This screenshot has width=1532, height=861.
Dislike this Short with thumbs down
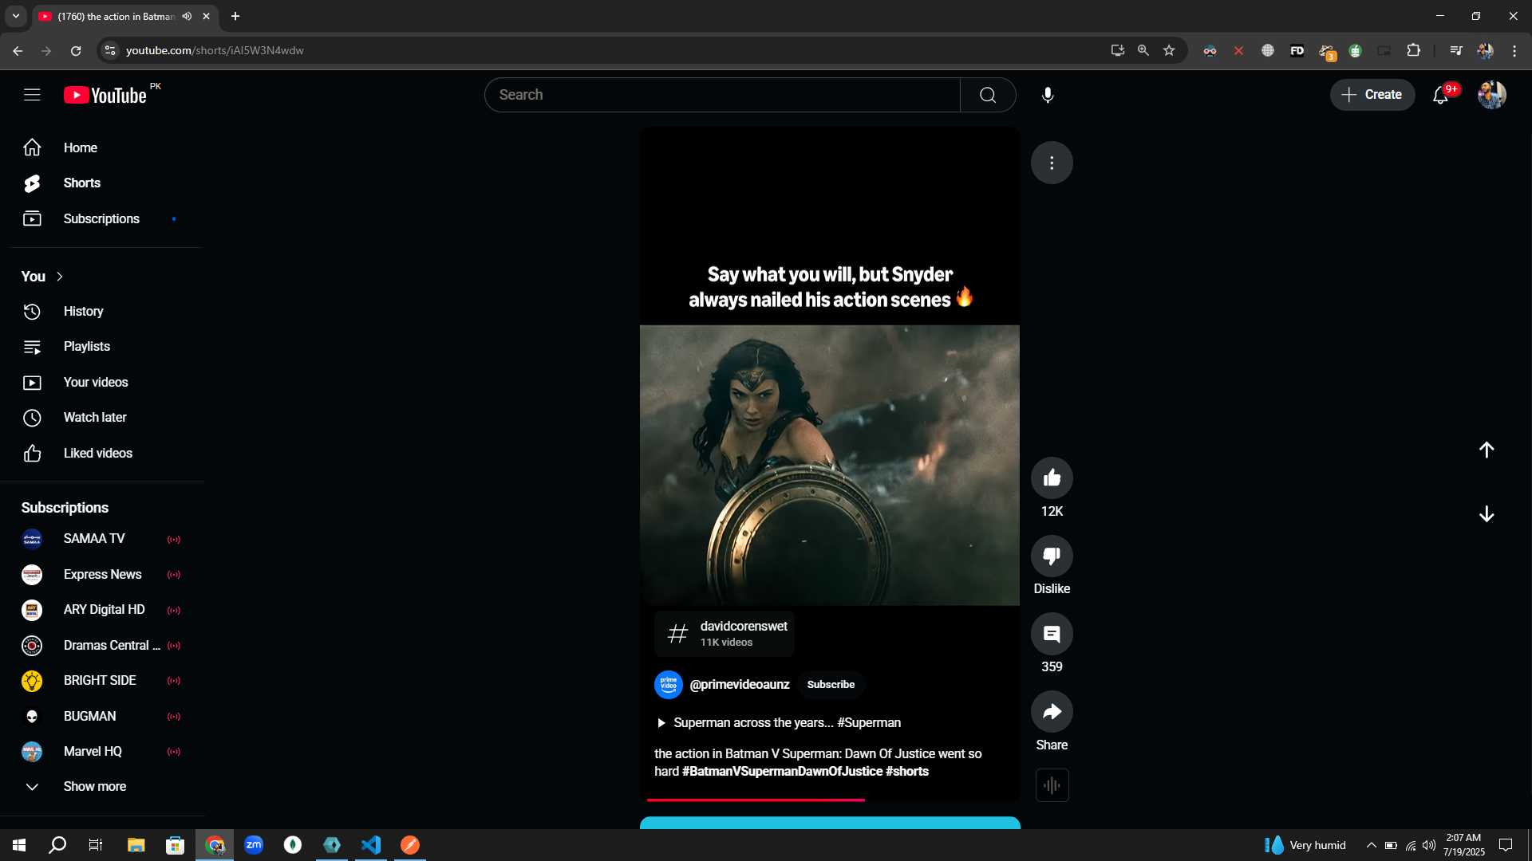tap(1052, 556)
